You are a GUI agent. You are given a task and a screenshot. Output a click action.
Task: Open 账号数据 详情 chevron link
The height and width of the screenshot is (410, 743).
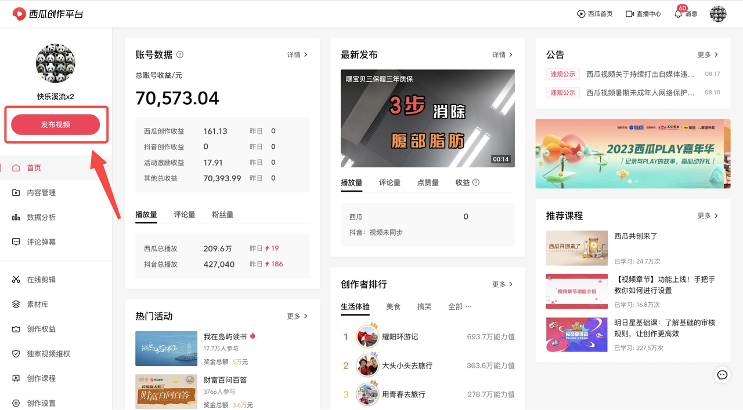click(x=297, y=54)
